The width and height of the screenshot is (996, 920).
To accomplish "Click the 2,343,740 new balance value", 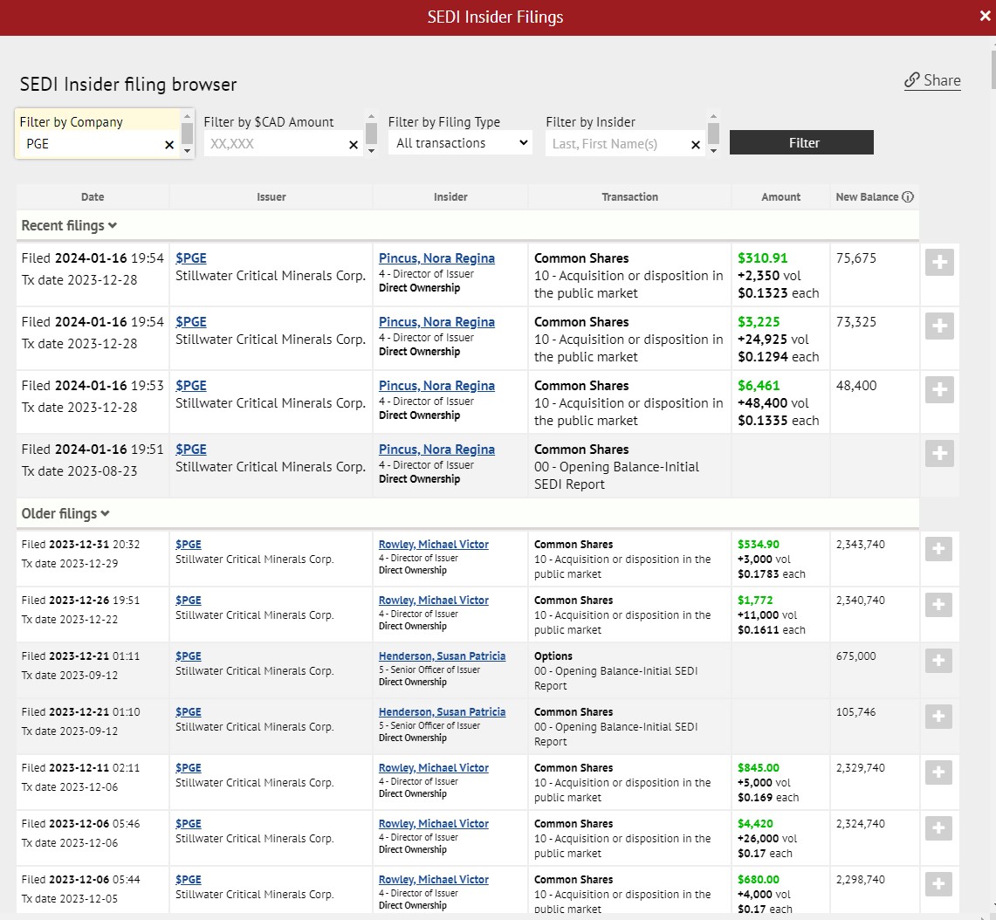I will [x=860, y=545].
